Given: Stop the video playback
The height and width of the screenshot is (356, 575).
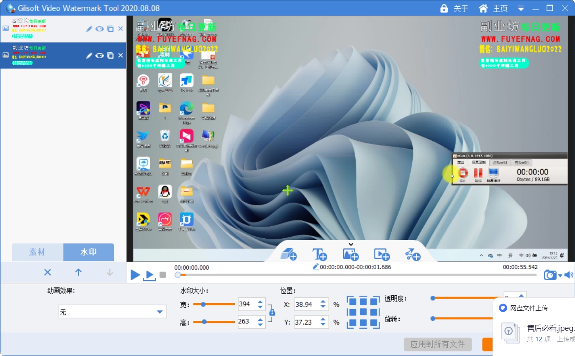Looking at the screenshot, I should [x=163, y=275].
